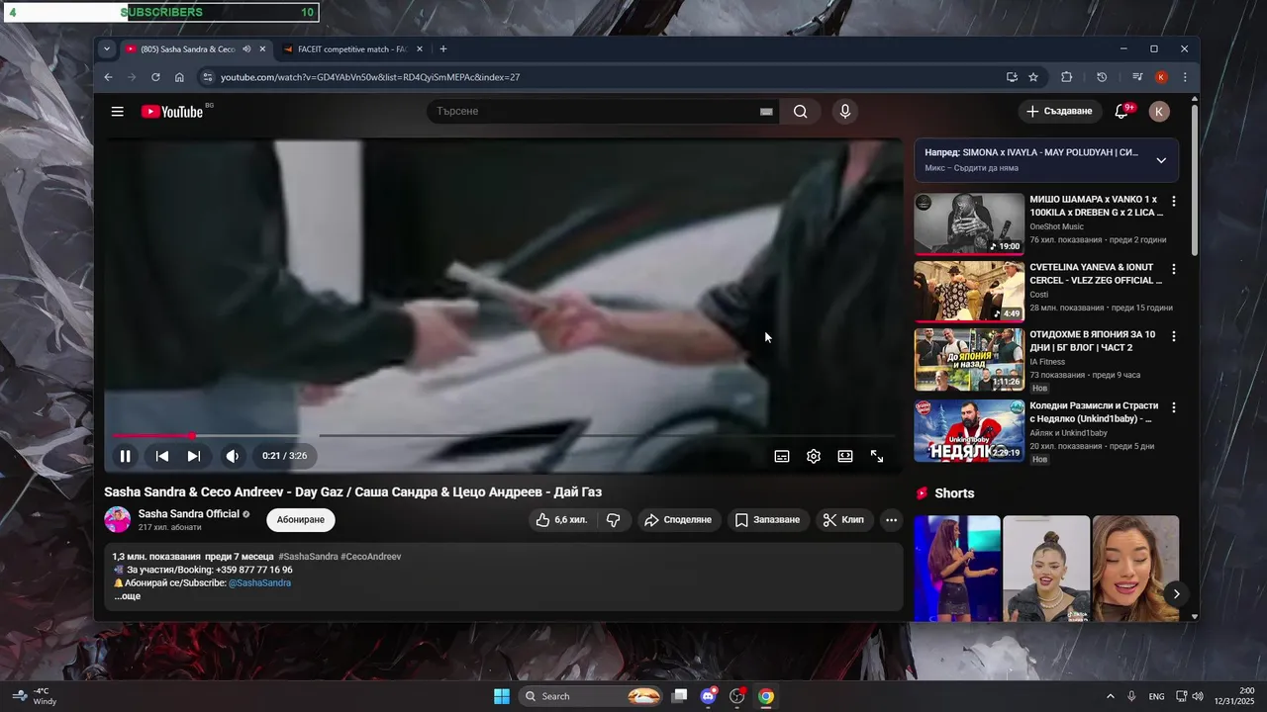
Task: Click the #CecoAndreev hashtag
Action: click(x=371, y=557)
